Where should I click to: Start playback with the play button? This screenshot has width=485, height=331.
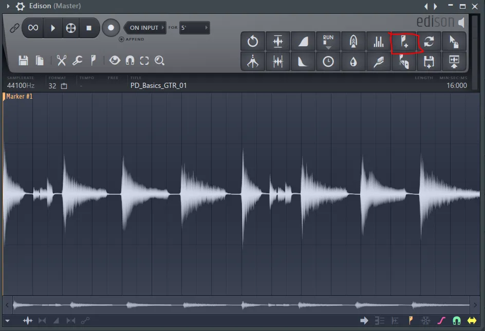pos(53,28)
